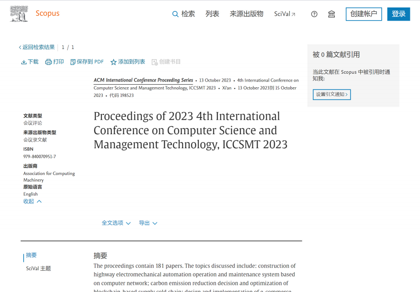Expand the 全文选项 full text dropdown
Viewport: 420px width, 292px height.
(116, 223)
